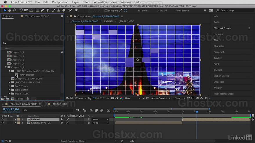Open the Composition menu
Screen dimensions: 255x143
pos(60,2)
